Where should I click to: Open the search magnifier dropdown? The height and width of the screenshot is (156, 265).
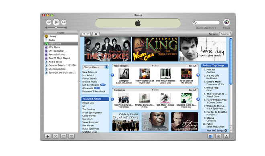195,22
